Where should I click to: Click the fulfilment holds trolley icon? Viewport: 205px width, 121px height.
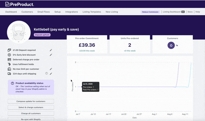(x=9, y=64)
